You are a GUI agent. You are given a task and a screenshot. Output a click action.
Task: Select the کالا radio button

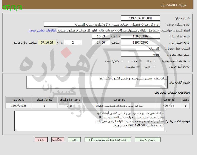point(154,61)
